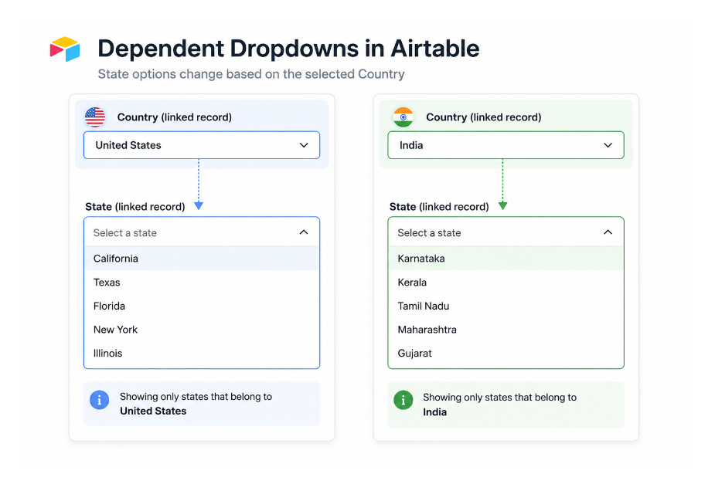Click the Airtable logo icon
Image resolution: width=715 pixels, height=491 pixels.
click(x=65, y=49)
